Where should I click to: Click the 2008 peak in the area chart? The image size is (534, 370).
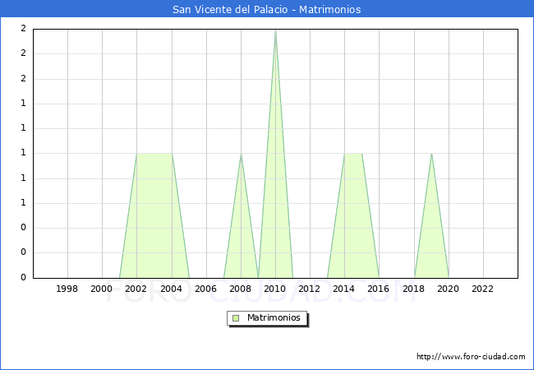241,155
